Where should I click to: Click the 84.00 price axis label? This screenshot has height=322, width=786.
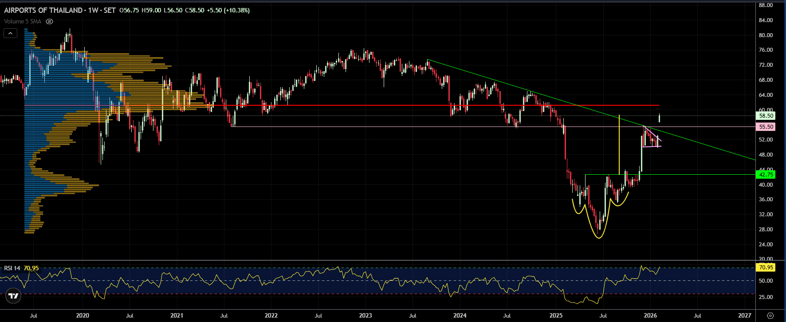pos(766,20)
